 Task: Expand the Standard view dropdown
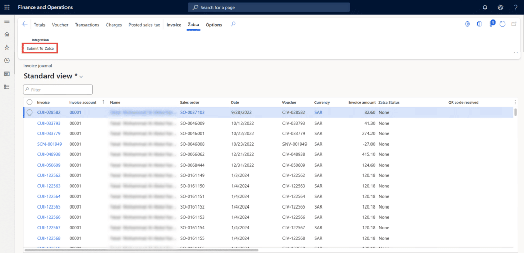pyautogui.click(x=81, y=77)
